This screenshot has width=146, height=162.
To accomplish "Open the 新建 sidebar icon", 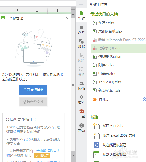I will 82,15.
